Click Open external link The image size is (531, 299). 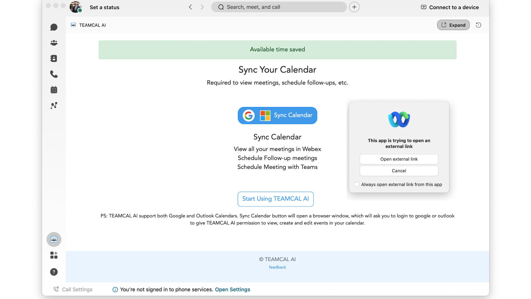pyautogui.click(x=399, y=159)
